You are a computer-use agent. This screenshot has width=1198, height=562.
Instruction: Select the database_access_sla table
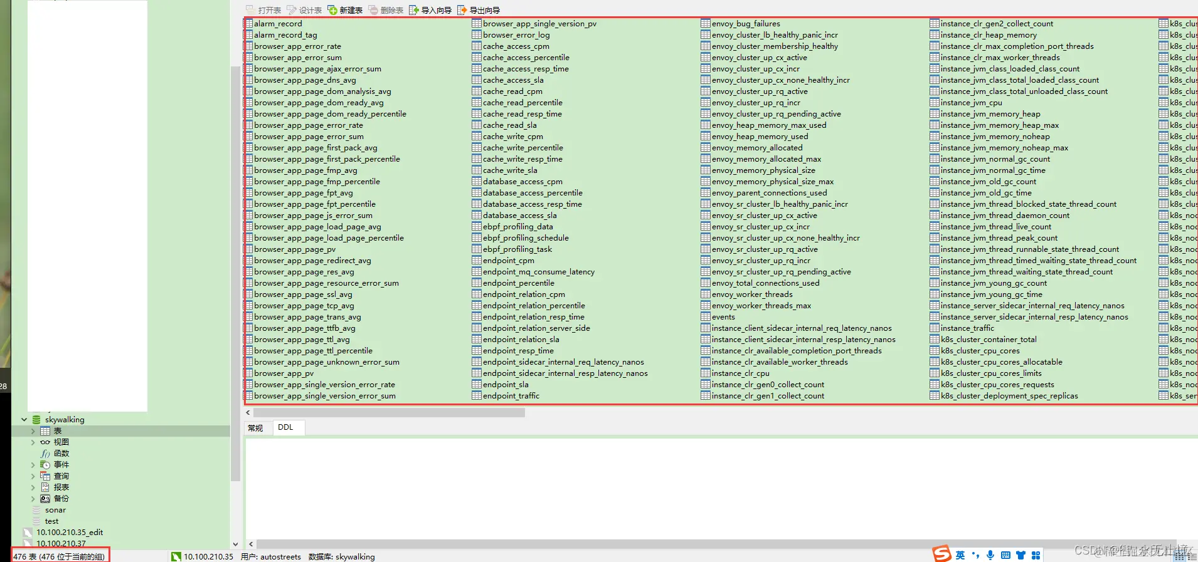(x=519, y=216)
